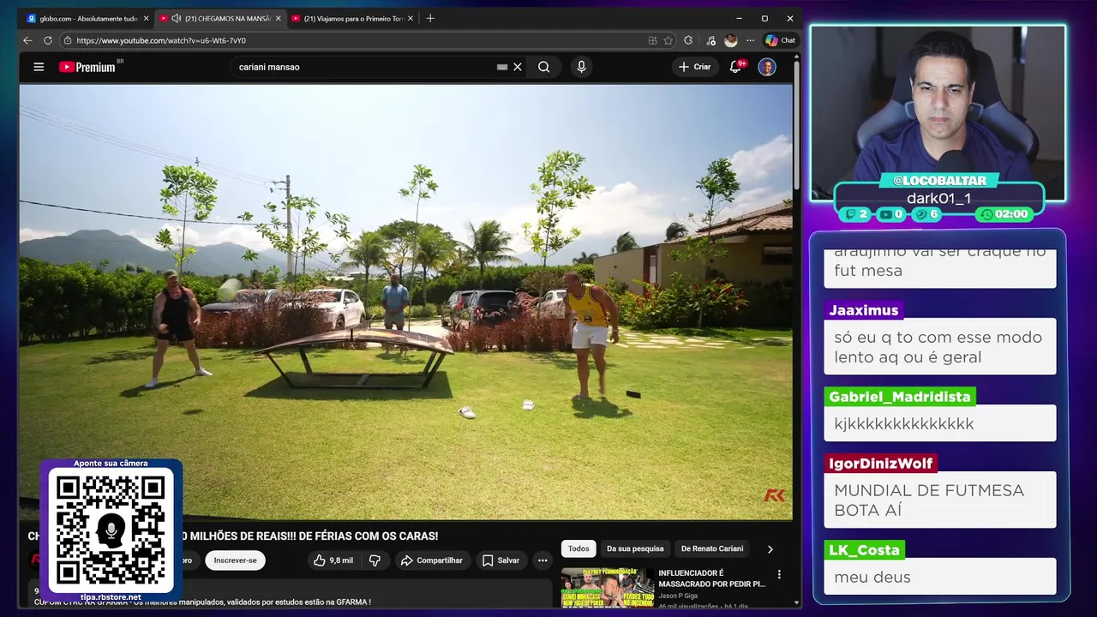Screen dimensions: 1097x617
Task: Click the dark01_1 username on stream overlay
Action: (939, 198)
